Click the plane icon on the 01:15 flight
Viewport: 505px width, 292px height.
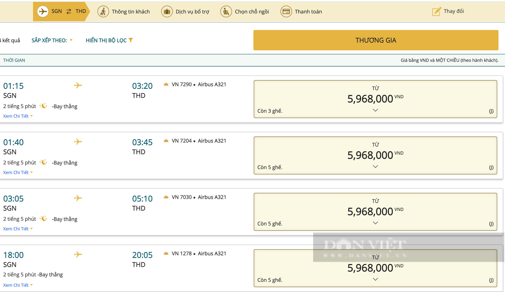(78, 85)
